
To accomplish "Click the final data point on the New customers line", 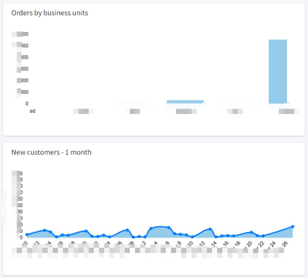I will point(293,227).
